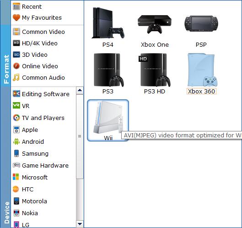Switch to the Format tab
The height and width of the screenshot is (228, 242).
(6, 69)
